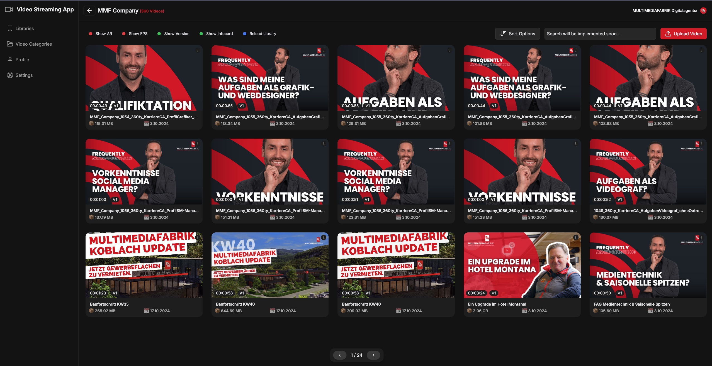
Task: Open Medientechnik & Saisonelle Spitzen thumbnail
Action: tap(648, 265)
